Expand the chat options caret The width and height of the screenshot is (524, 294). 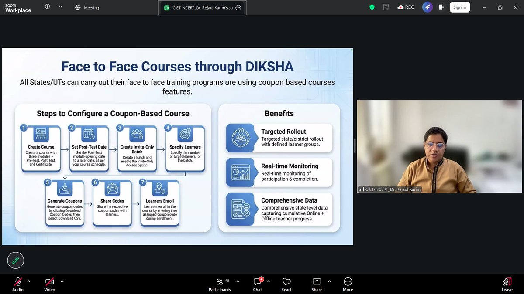click(x=269, y=281)
